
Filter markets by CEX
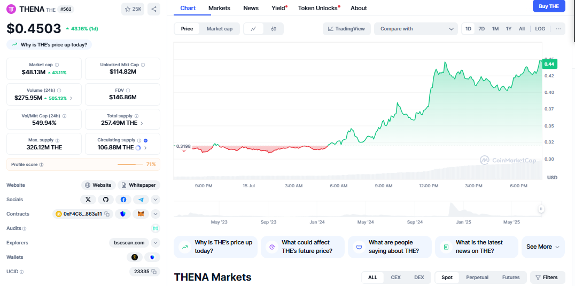pos(395,277)
